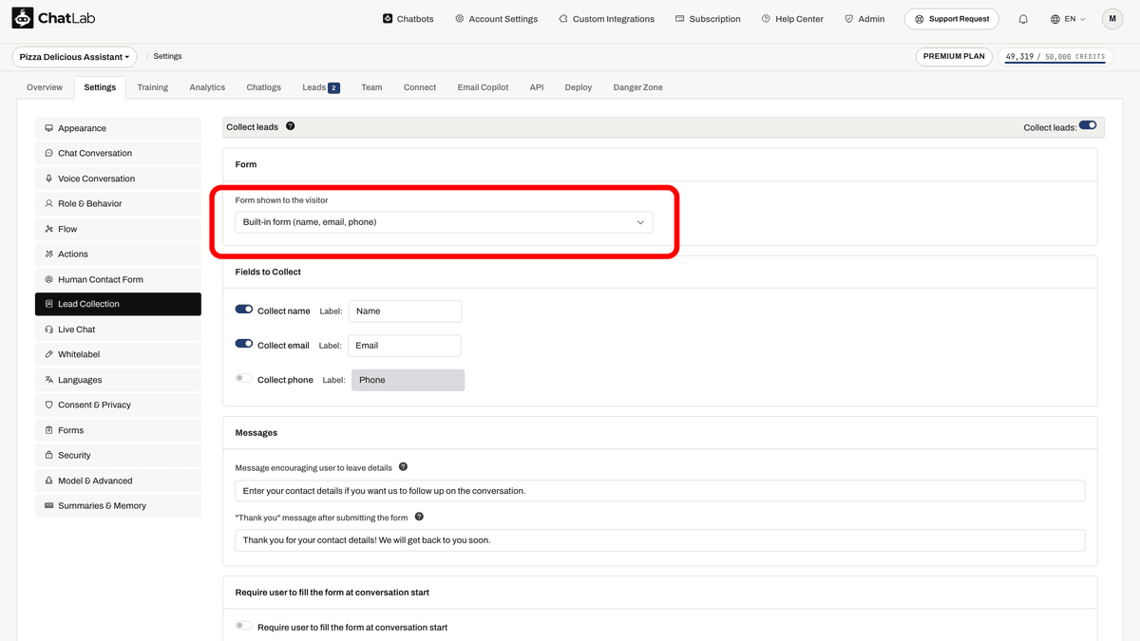Toggle the Collect leads switch
1140x641 pixels.
(1088, 125)
